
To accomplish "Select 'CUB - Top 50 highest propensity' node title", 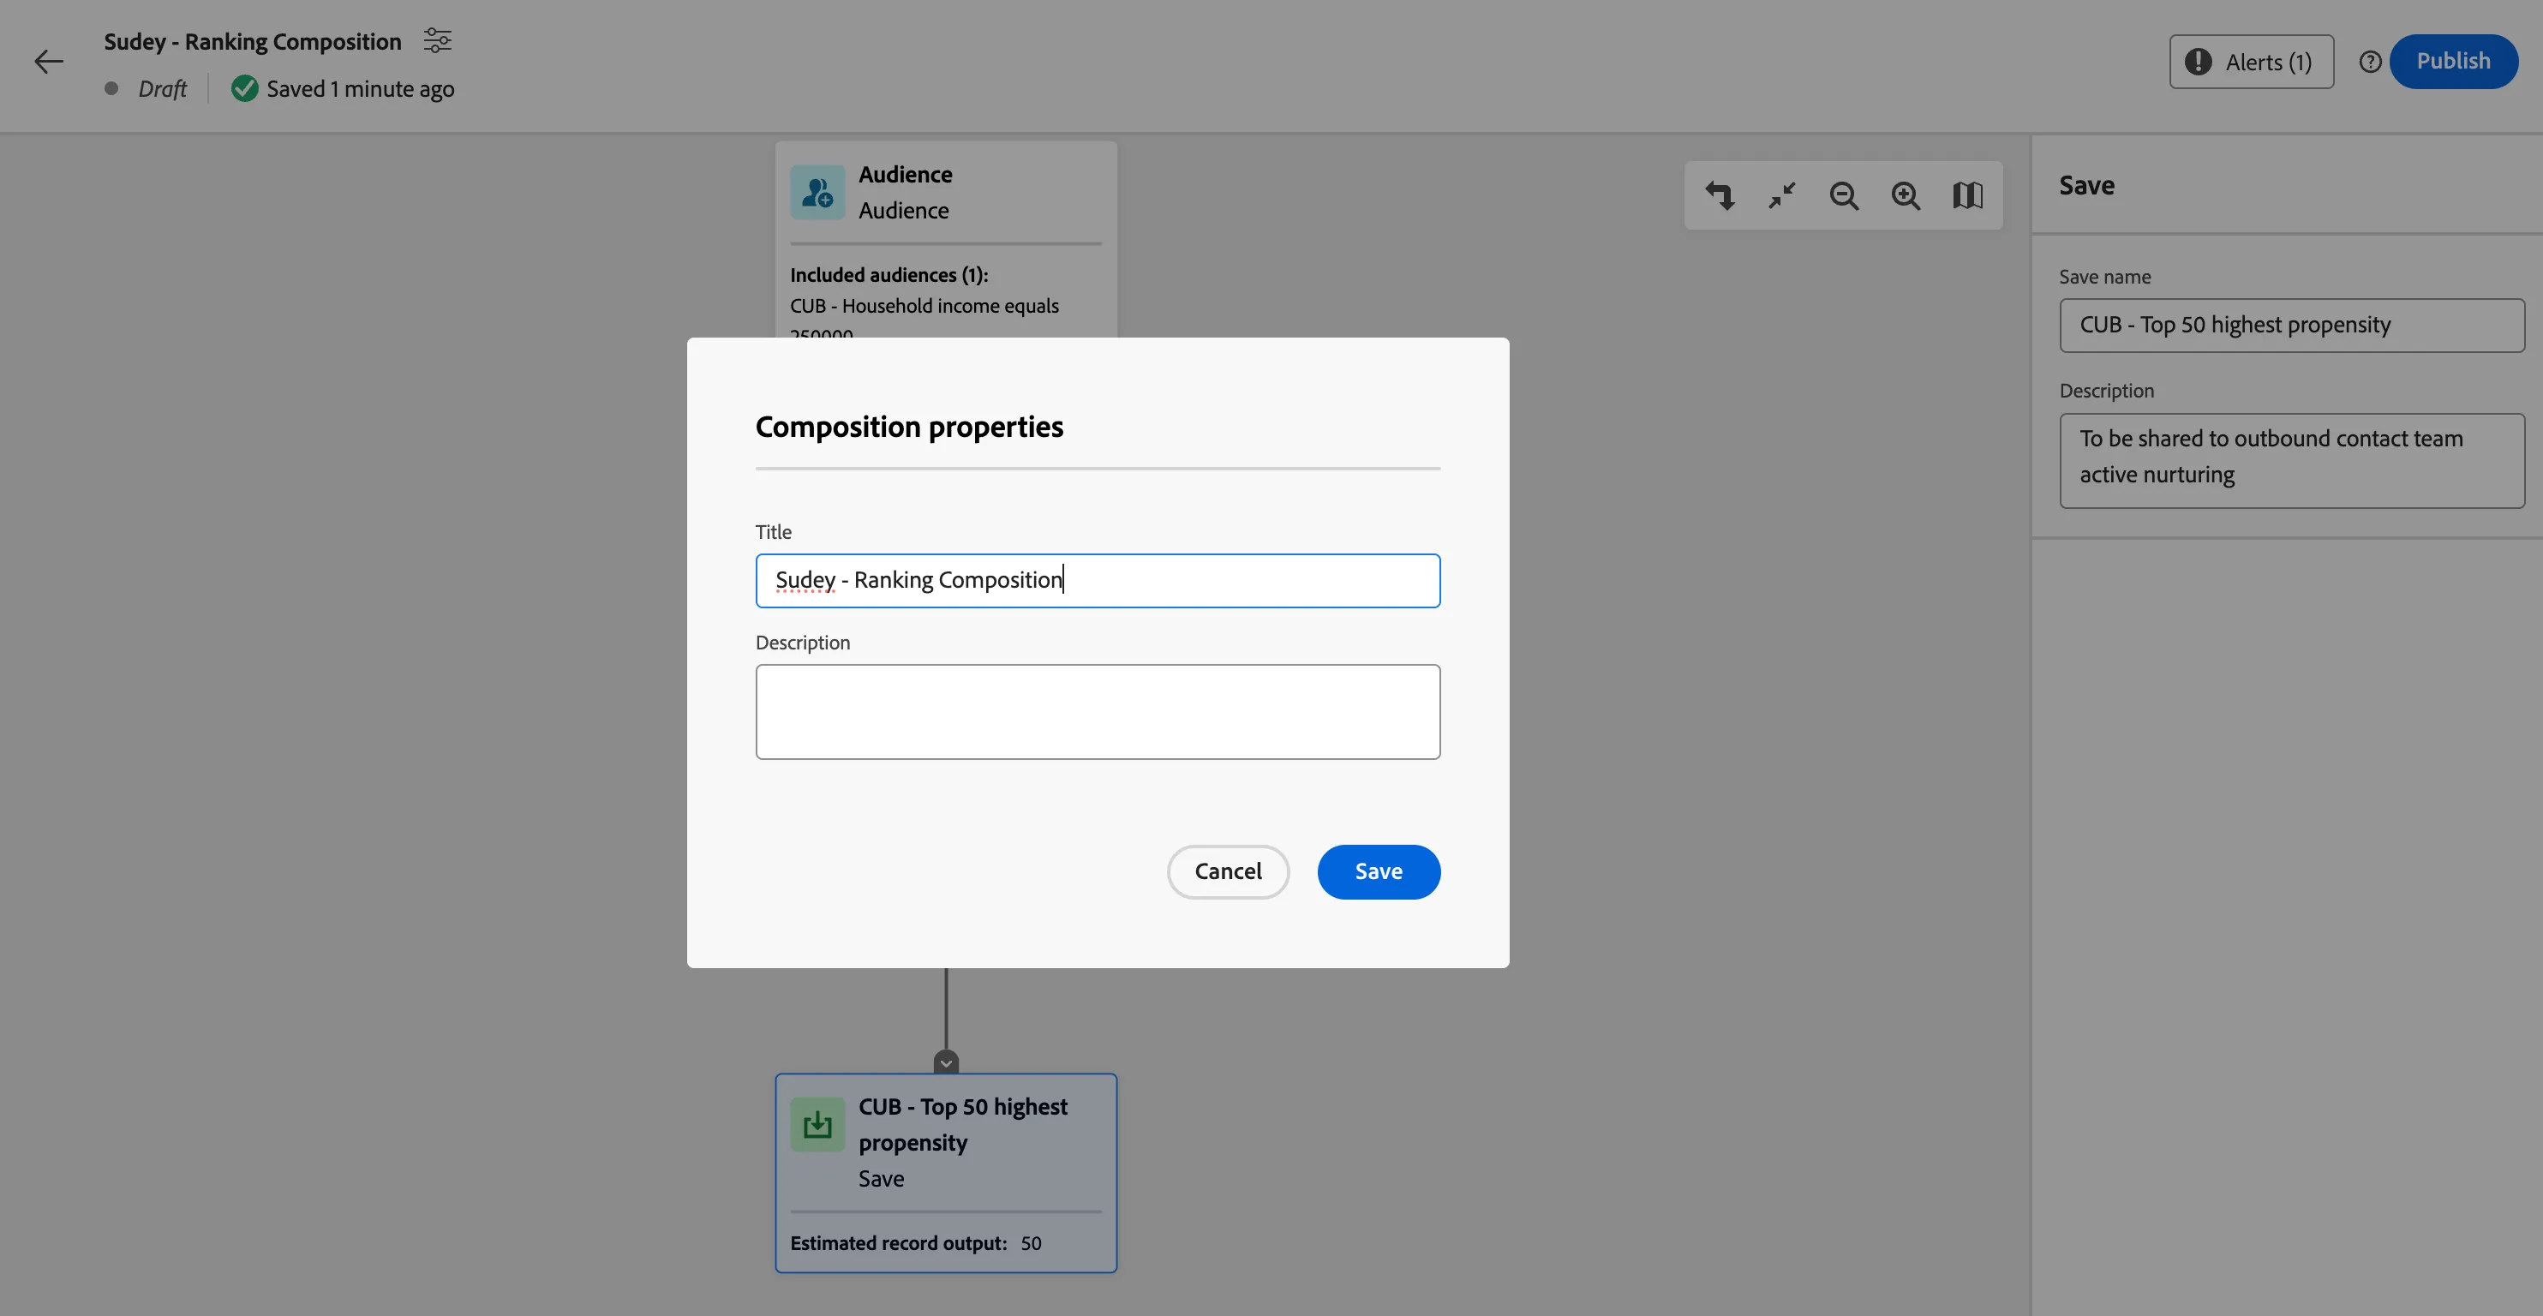I will 962,1124.
